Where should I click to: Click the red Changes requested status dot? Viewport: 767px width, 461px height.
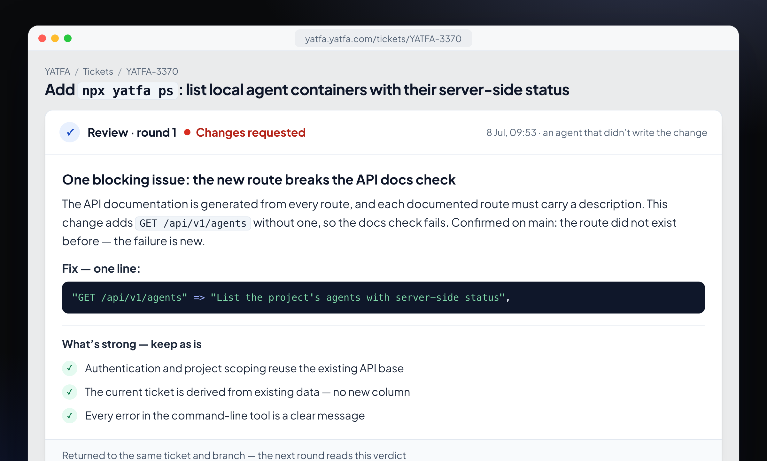click(x=188, y=132)
